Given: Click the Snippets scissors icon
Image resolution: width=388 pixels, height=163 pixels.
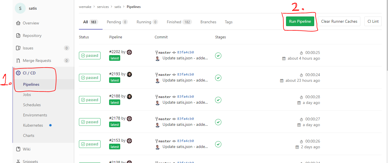Looking at the screenshot, I should 18,161.
